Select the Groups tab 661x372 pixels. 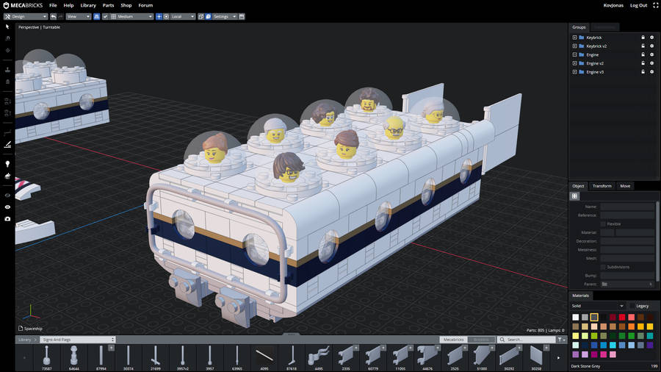(x=579, y=27)
